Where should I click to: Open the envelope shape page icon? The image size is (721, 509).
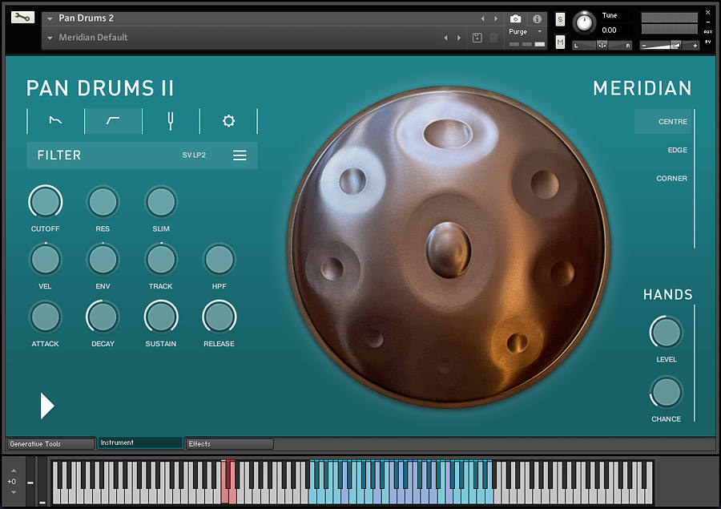coord(55,121)
